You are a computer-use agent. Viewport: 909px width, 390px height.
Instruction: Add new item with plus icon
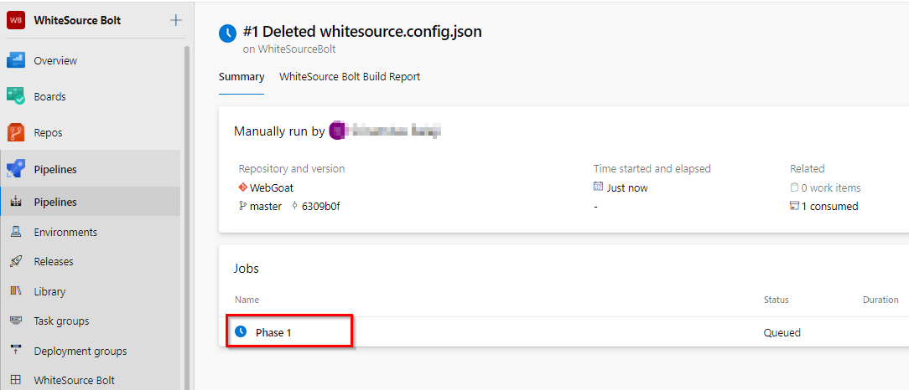[x=175, y=20]
